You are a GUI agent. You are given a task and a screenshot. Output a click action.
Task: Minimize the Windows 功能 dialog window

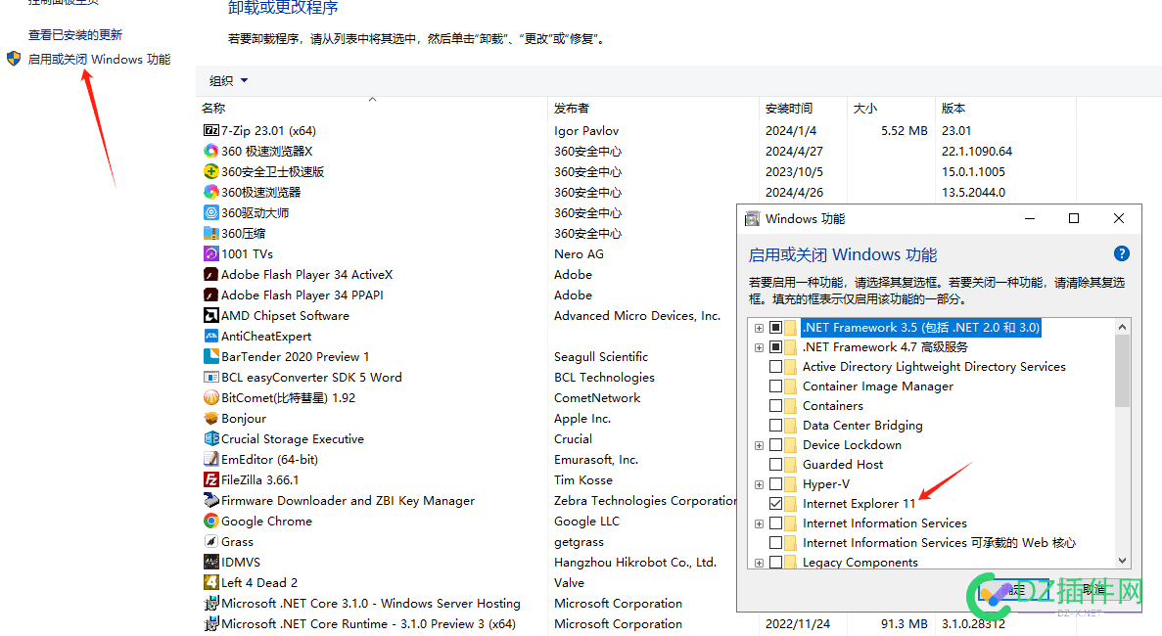pyautogui.click(x=1029, y=218)
